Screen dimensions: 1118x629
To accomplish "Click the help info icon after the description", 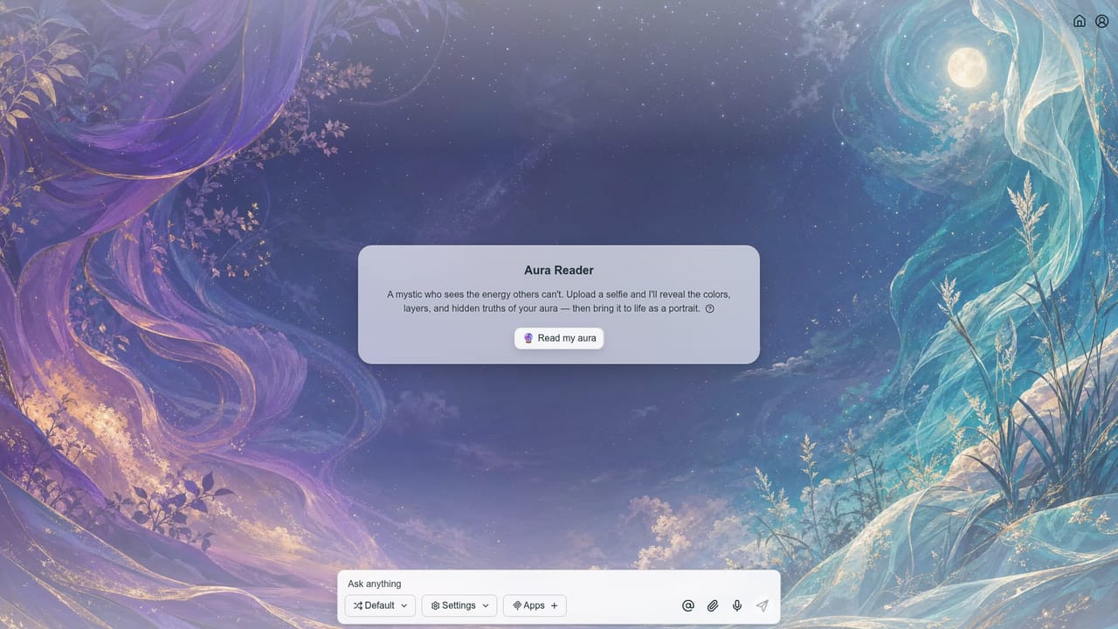I will [710, 308].
